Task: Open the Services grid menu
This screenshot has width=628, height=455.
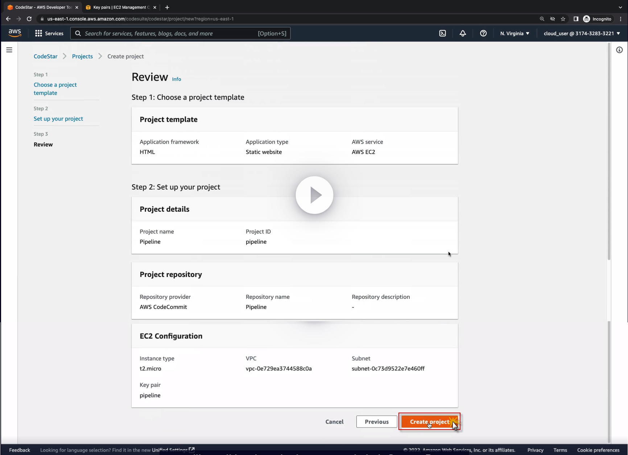Action: coord(49,33)
